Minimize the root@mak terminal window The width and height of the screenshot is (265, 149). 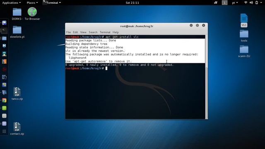[191, 25]
